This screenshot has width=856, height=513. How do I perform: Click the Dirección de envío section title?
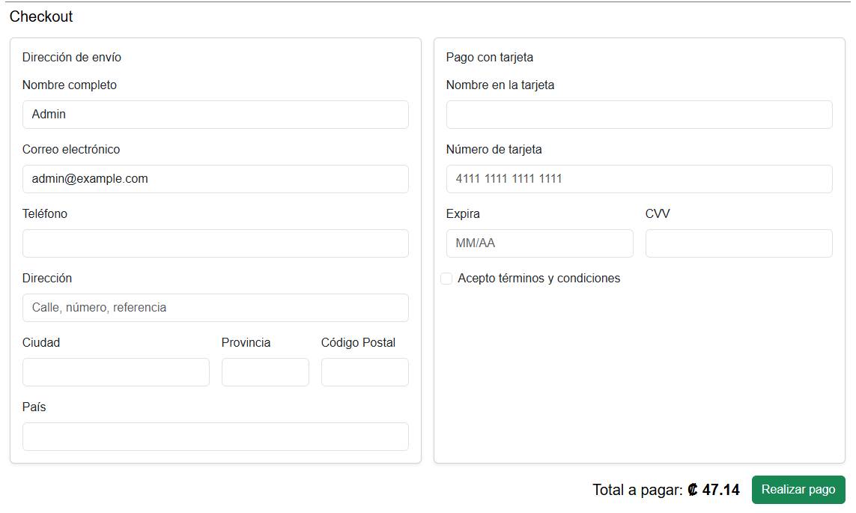click(72, 58)
